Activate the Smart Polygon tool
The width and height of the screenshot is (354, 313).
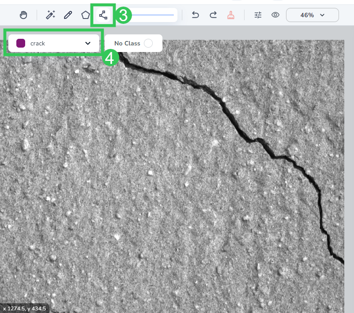[x=103, y=15]
